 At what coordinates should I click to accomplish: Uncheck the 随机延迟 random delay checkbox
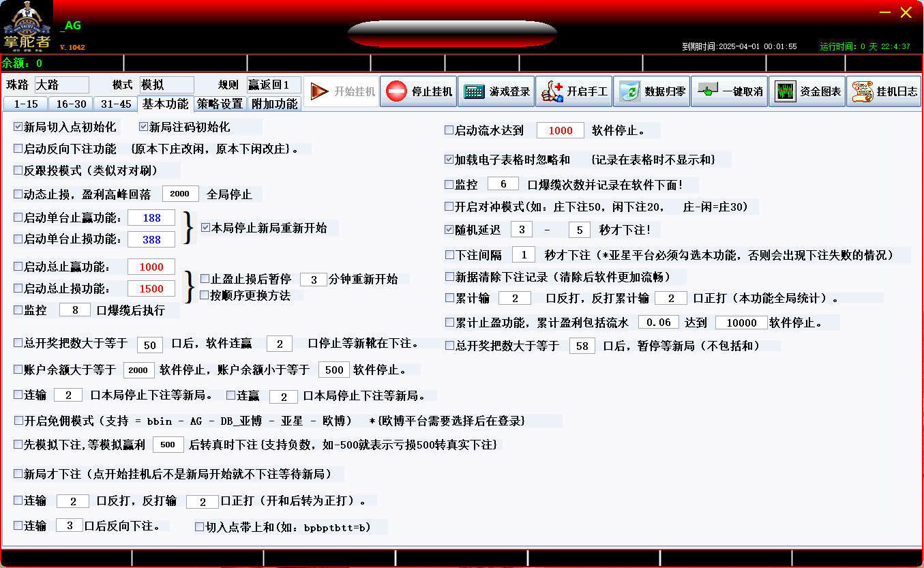[x=449, y=230]
